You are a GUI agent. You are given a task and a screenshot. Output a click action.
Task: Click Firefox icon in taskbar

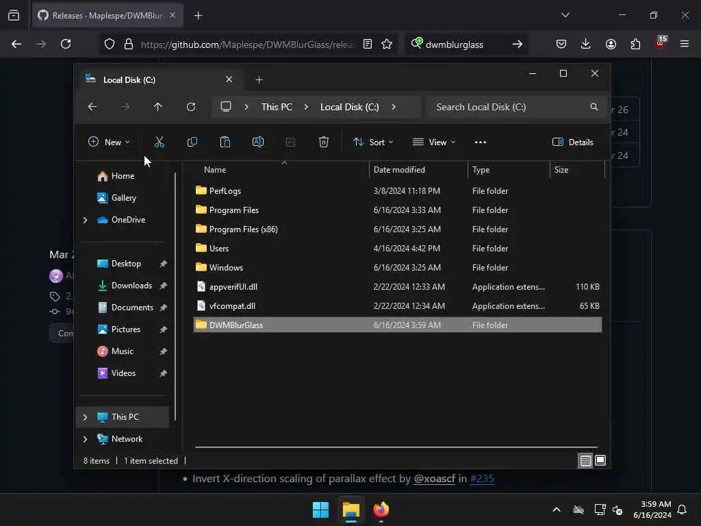pyautogui.click(x=381, y=510)
